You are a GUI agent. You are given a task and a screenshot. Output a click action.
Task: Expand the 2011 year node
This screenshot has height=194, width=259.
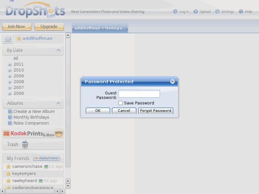click(10, 64)
